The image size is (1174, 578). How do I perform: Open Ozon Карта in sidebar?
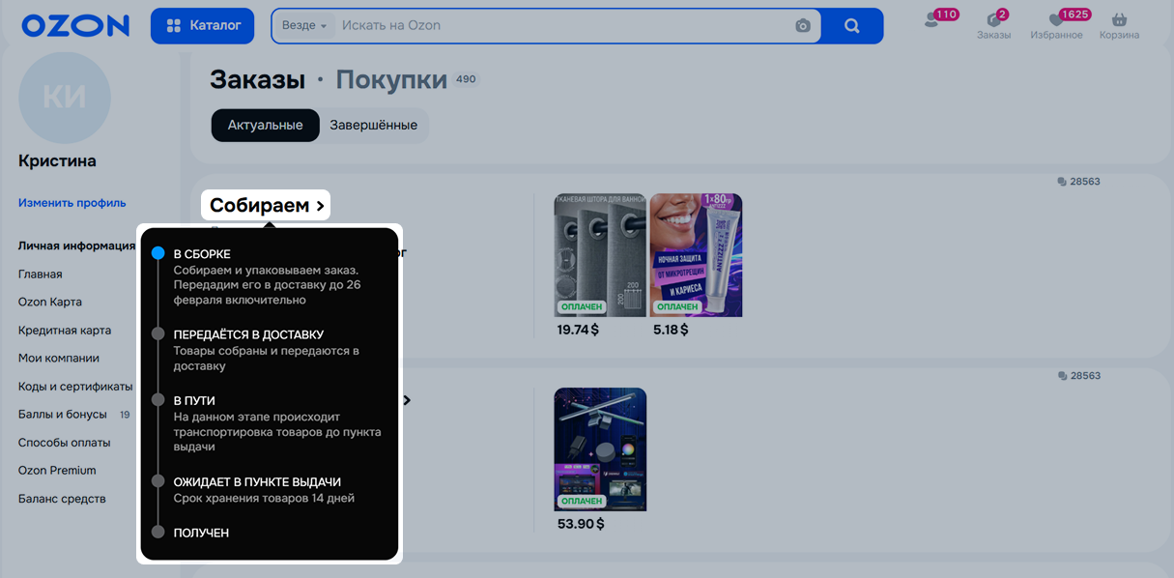pos(50,303)
